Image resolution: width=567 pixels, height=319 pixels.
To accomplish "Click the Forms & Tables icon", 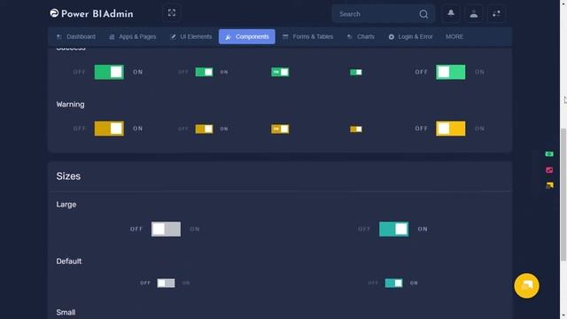I will click(x=285, y=36).
